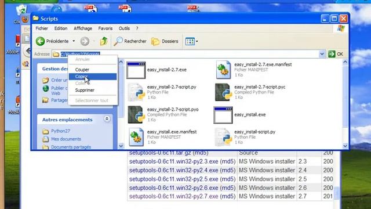Click the address bar folder icon
The height and width of the screenshot is (209, 371).
pos(56,54)
